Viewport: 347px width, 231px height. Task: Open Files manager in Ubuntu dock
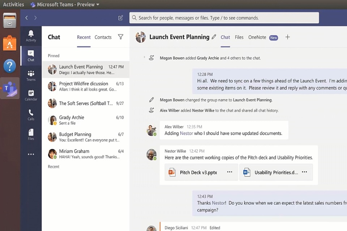[x=9, y=20]
